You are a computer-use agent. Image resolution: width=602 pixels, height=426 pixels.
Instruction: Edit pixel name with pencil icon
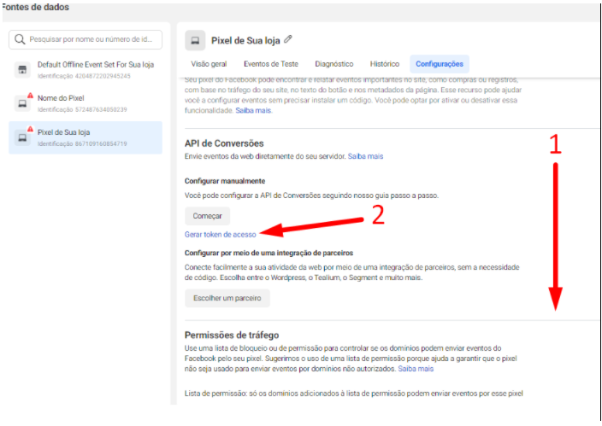[x=288, y=39]
